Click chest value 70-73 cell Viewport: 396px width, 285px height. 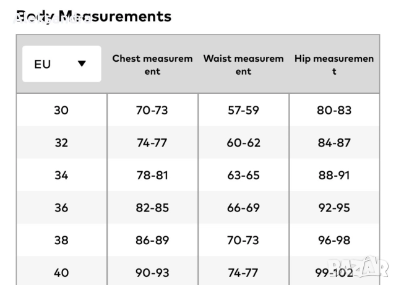152,111
